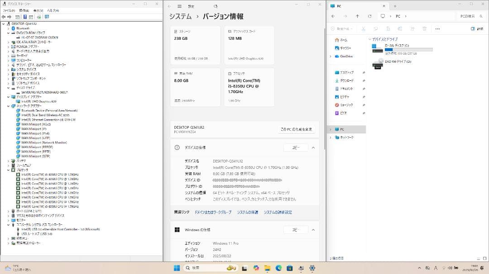Open new tab in File Explorer
The width and height of the screenshot is (489, 274).
click(x=395, y=6)
